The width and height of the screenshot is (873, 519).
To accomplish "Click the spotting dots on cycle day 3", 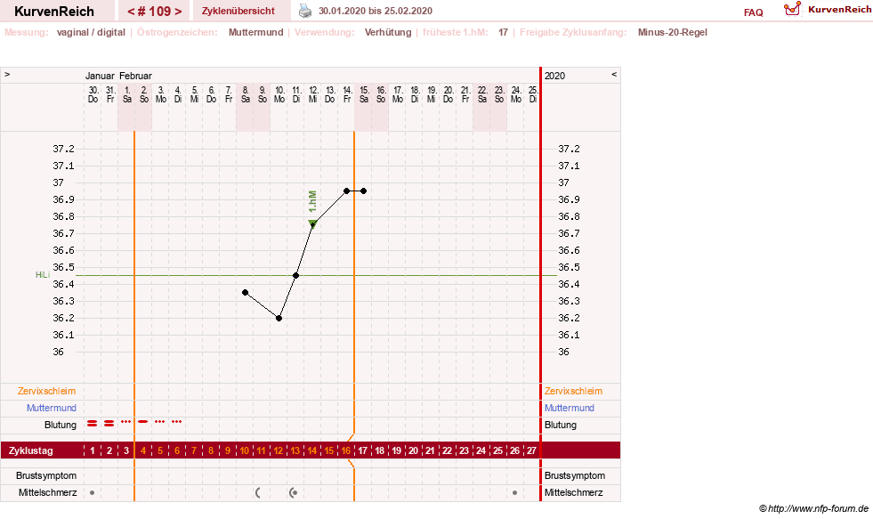I will [x=125, y=422].
